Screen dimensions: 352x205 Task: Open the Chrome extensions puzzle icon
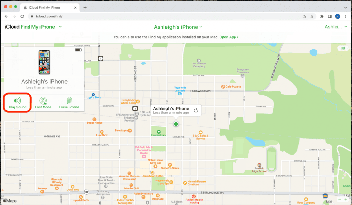click(x=322, y=16)
